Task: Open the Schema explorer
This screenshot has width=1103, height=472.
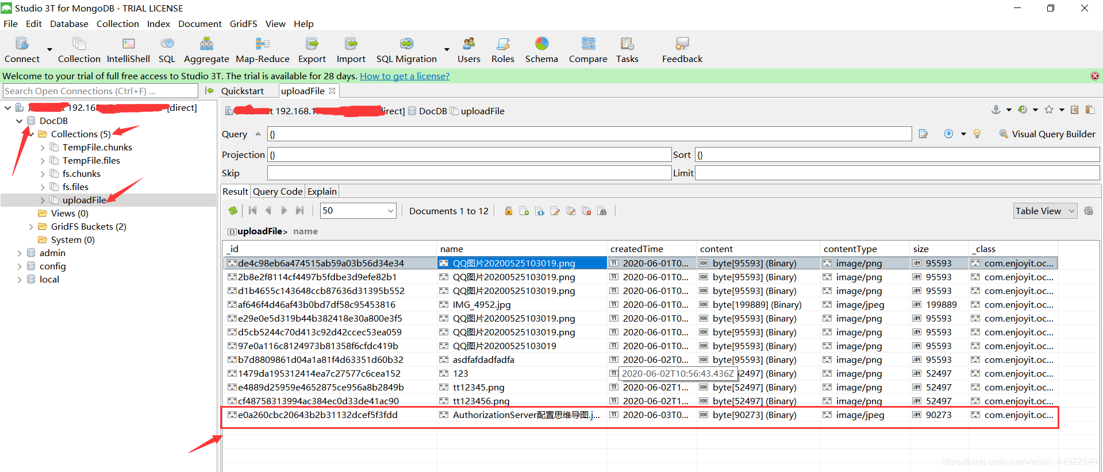Action: pos(541,50)
